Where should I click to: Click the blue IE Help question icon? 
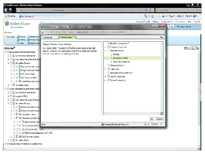(x=194, y=16)
